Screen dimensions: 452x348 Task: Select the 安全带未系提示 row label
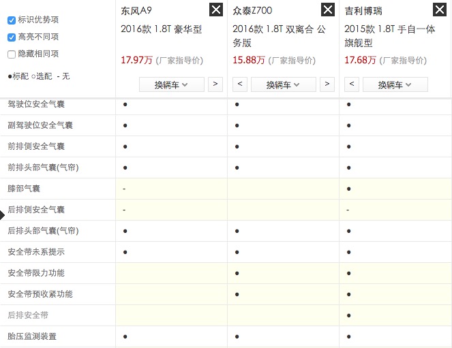coord(36,252)
